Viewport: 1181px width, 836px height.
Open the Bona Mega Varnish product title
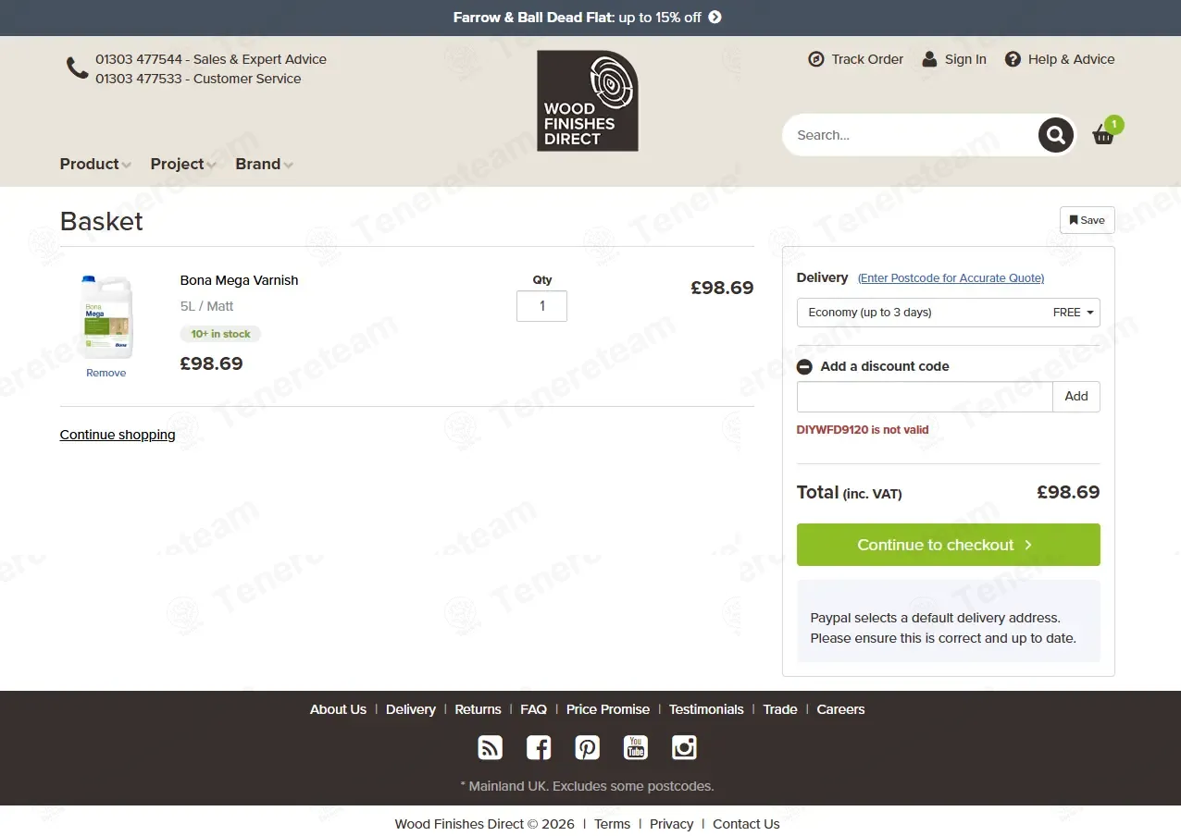[239, 280]
